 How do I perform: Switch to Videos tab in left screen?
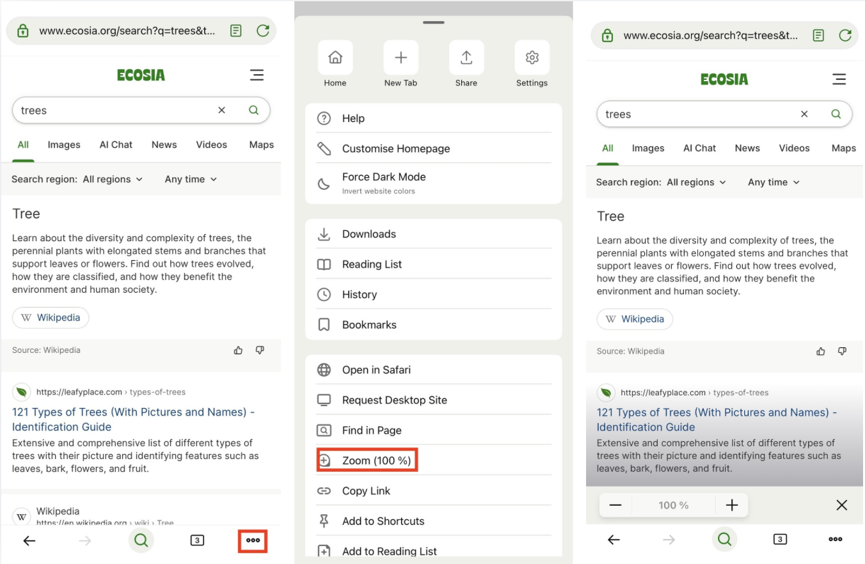pos(211,145)
